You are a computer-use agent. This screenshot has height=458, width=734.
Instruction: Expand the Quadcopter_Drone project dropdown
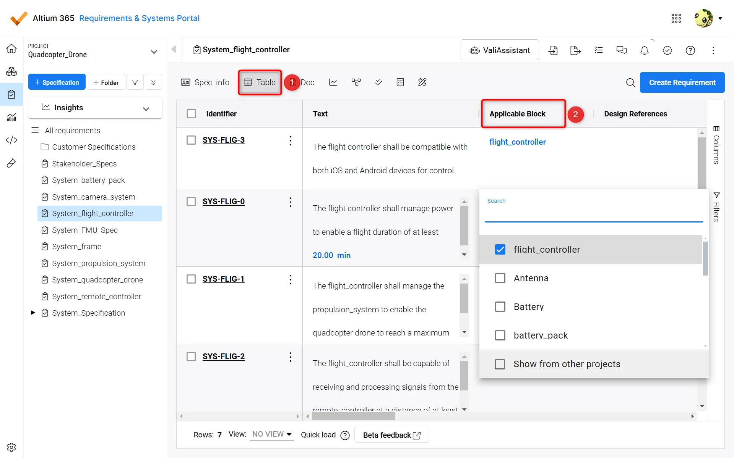[x=154, y=52]
